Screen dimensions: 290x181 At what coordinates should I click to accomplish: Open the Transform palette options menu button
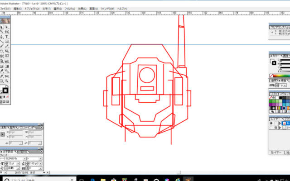[x=42, y=128]
